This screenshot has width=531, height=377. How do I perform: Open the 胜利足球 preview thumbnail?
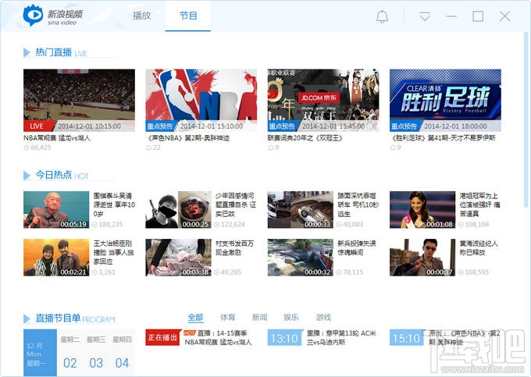coord(445,100)
